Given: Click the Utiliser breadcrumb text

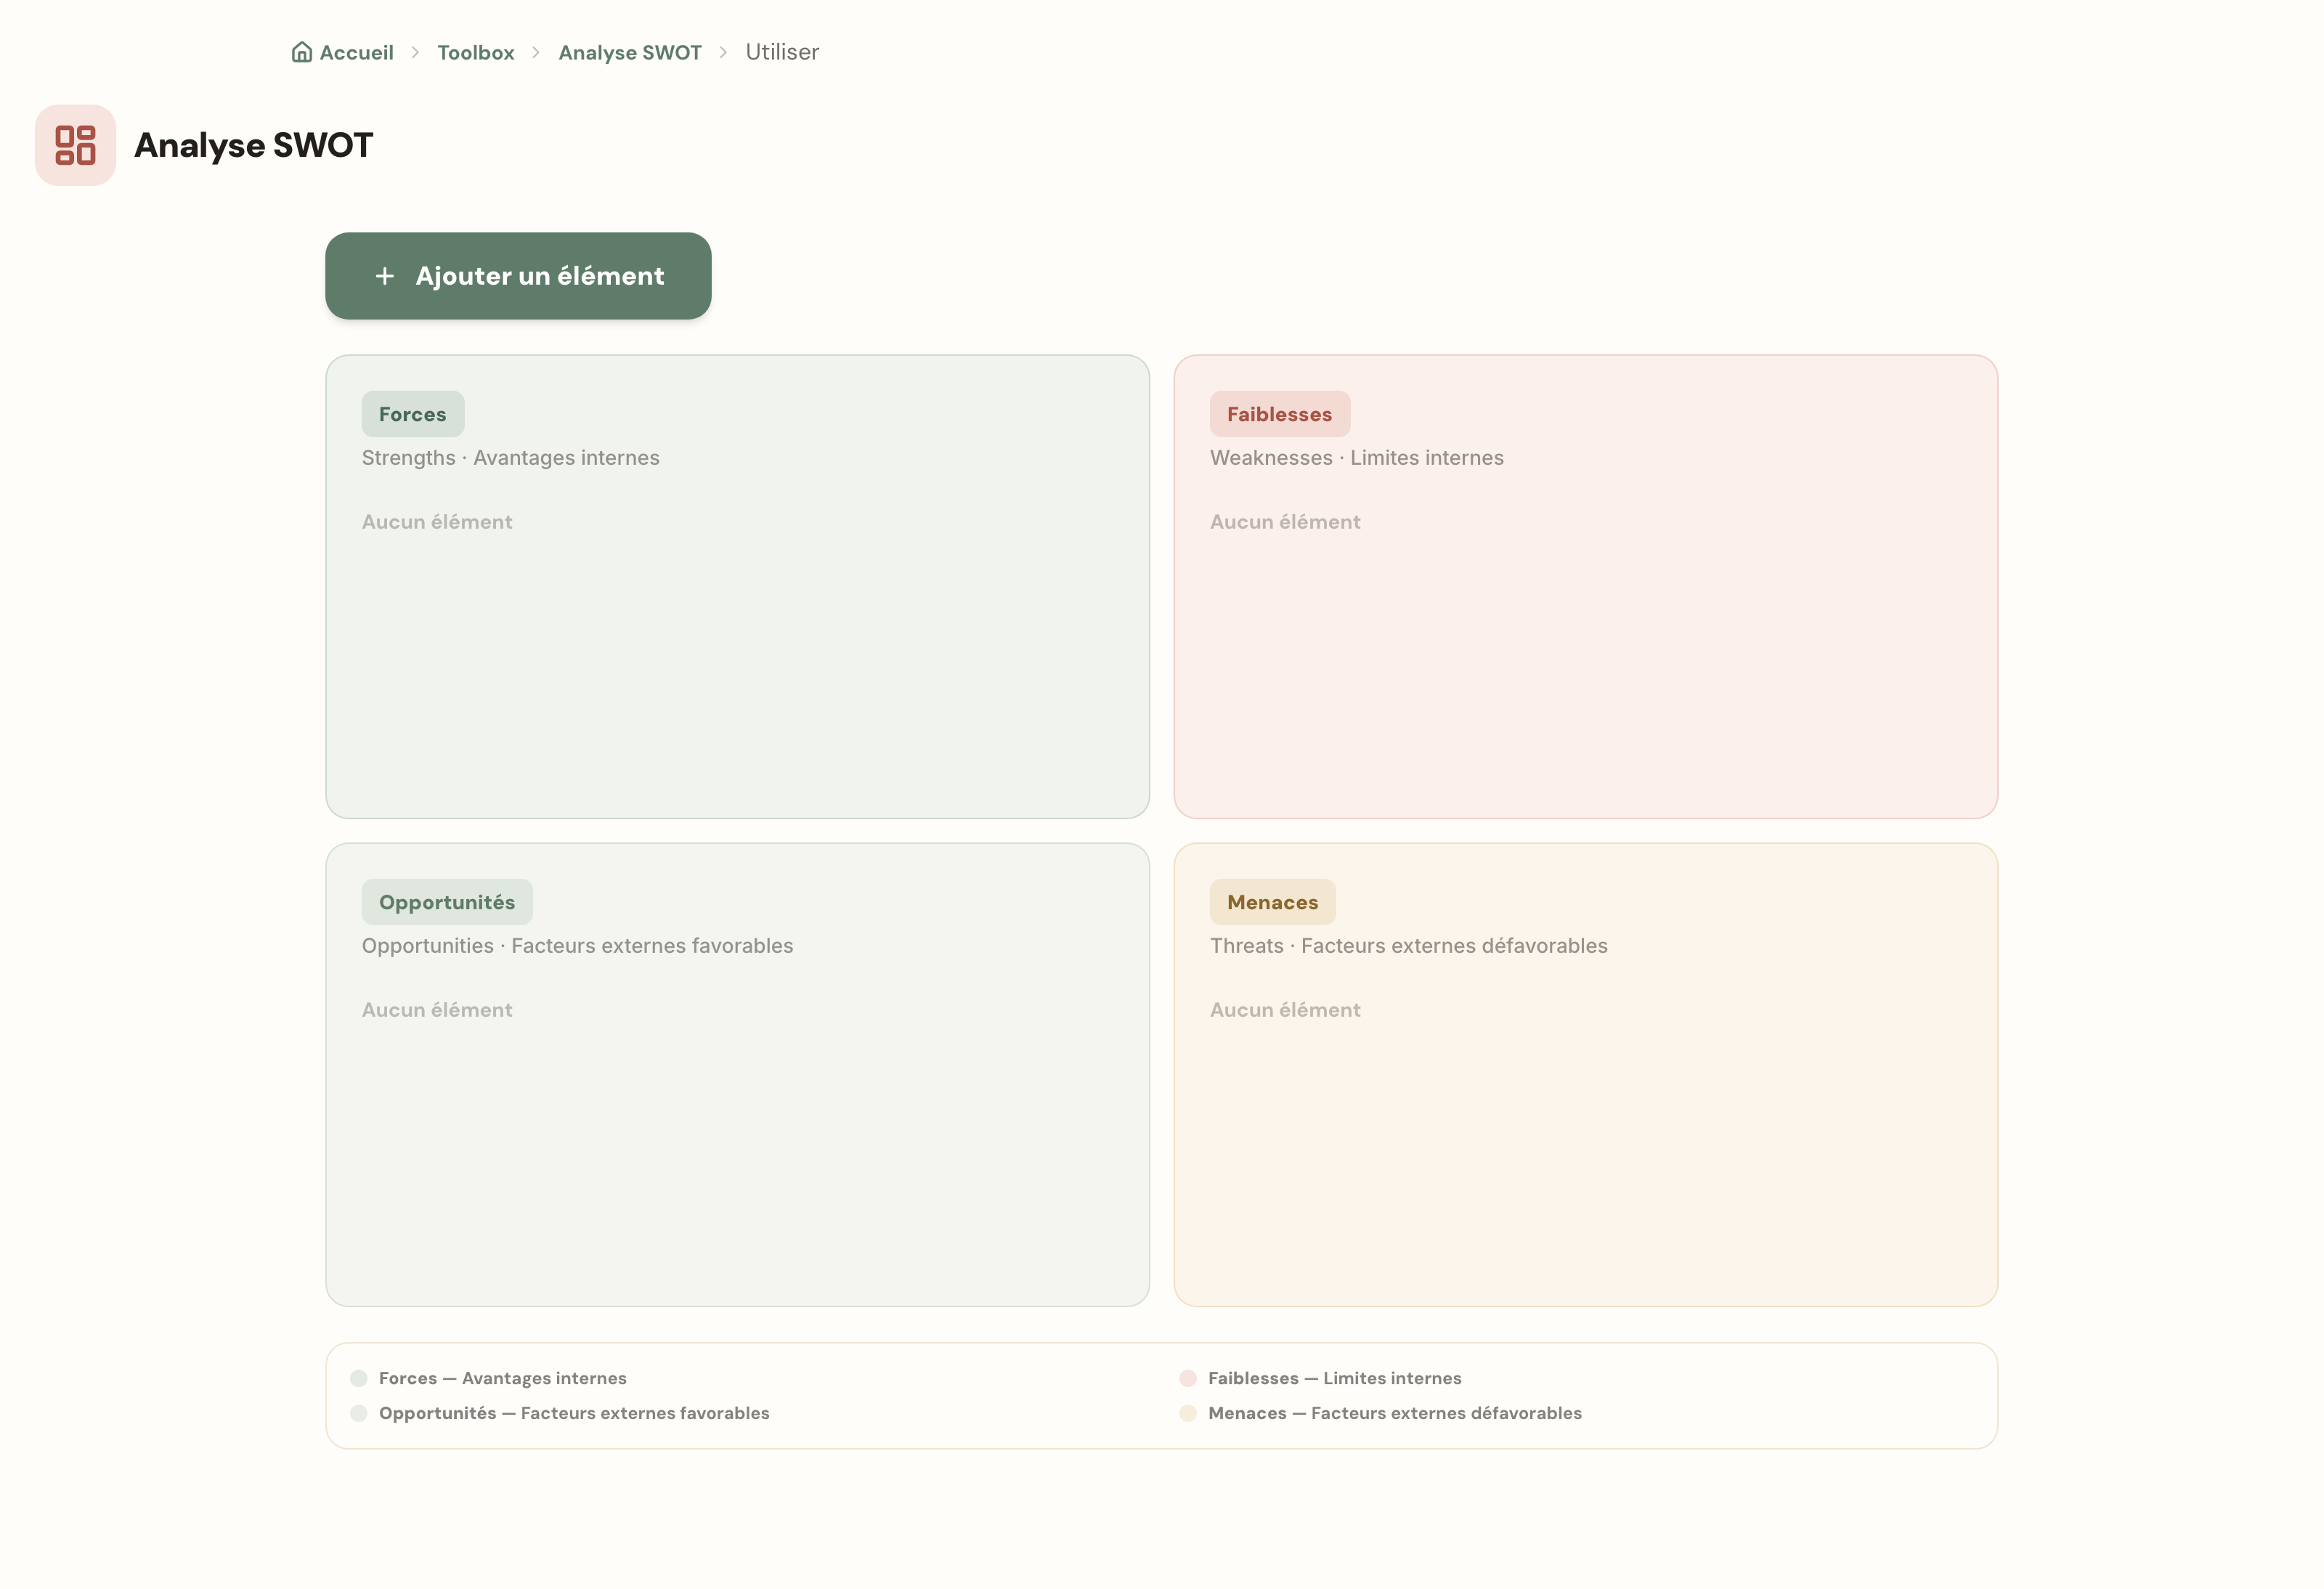Looking at the screenshot, I should 782,52.
